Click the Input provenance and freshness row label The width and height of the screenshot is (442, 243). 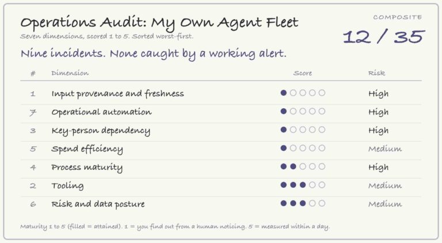tap(117, 94)
